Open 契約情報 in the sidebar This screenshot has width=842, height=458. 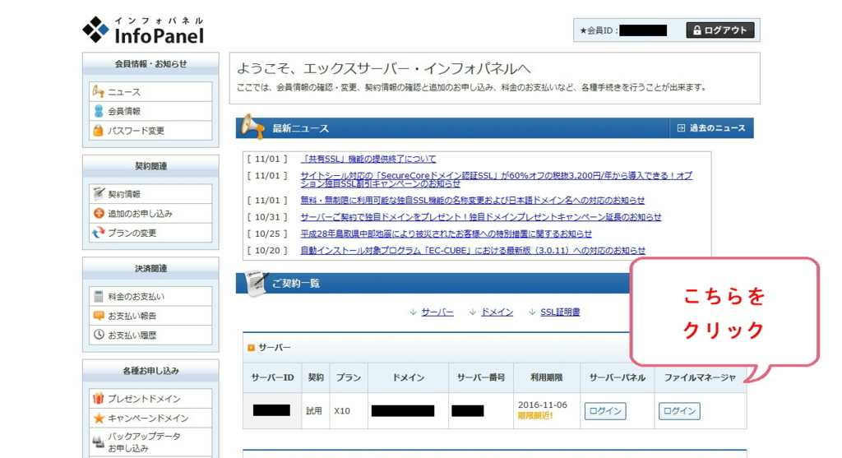(151, 194)
